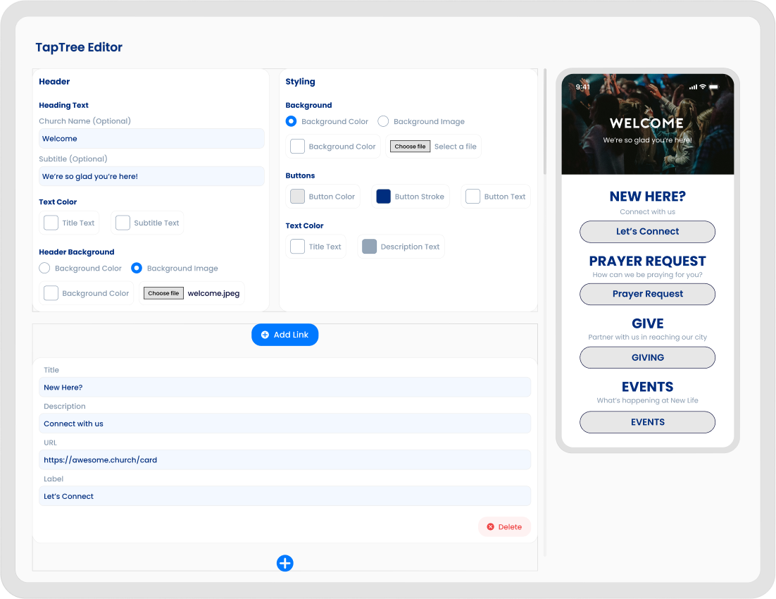Viewport: 776px width, 599px height.
Task: Click the Church Name field containing Welcome
Action: coord(151,139)
